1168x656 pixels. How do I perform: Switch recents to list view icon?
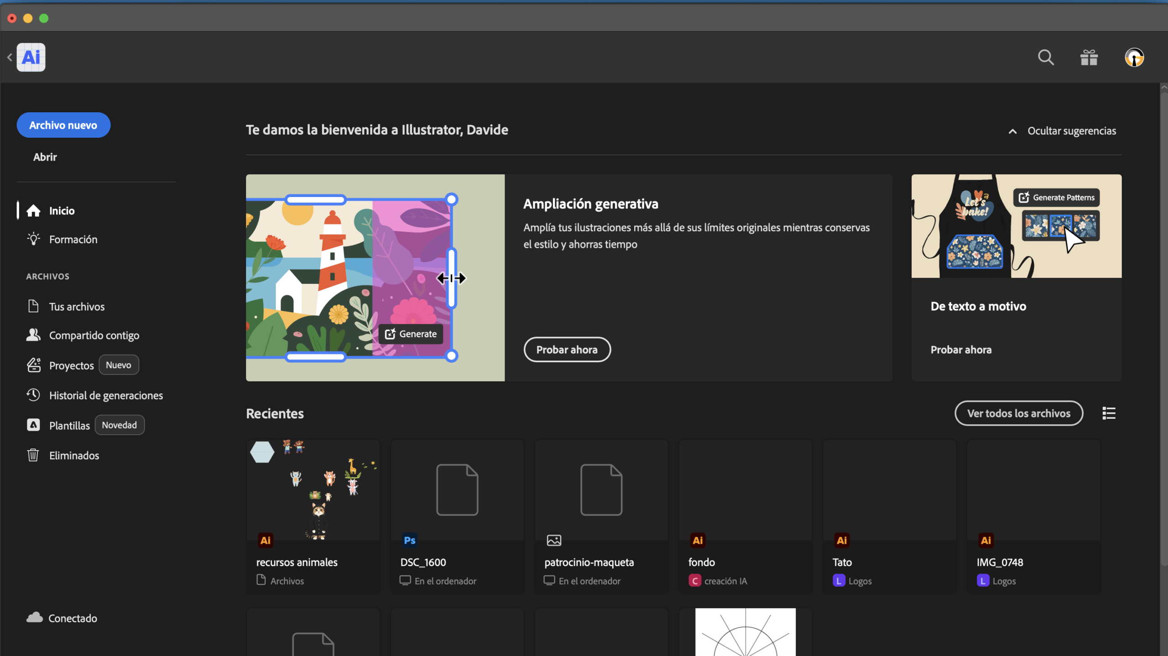point(1109,413)
